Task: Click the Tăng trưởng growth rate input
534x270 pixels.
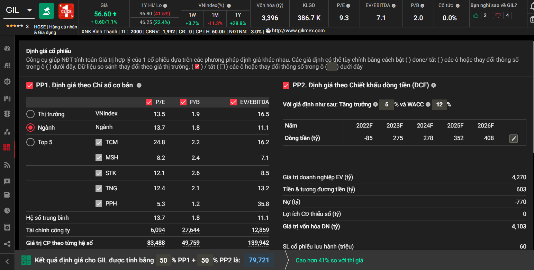Action: click(x=387, y=105)
